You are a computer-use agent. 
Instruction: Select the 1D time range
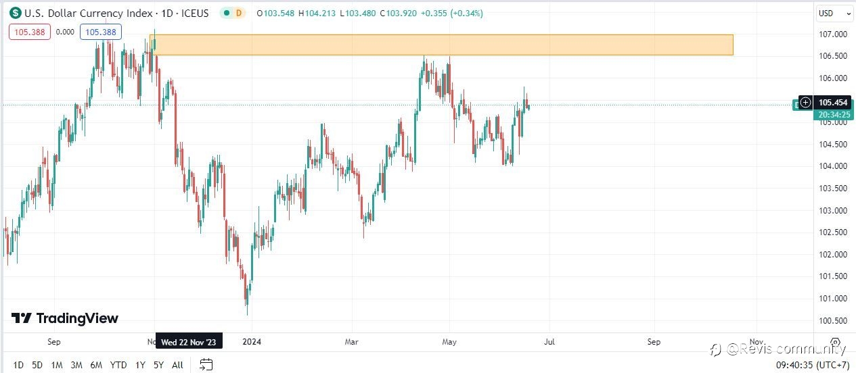point(18,365)
